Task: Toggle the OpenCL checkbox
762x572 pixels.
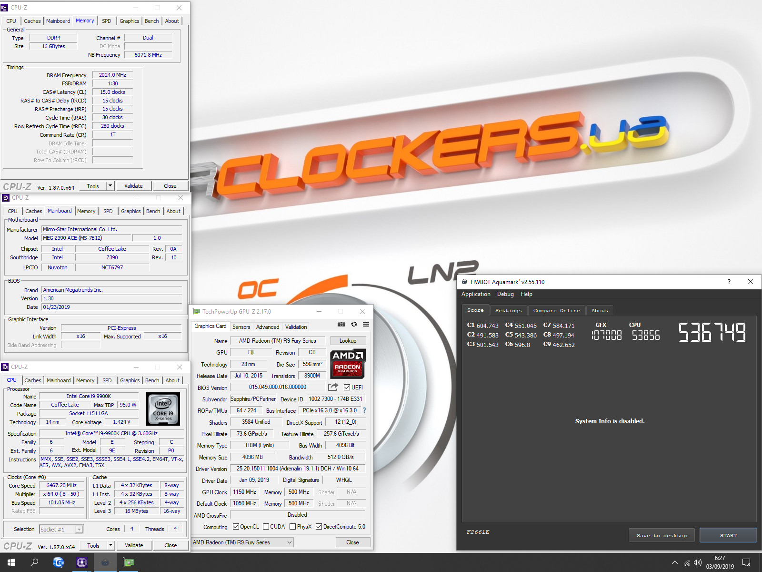Action: 236,527
